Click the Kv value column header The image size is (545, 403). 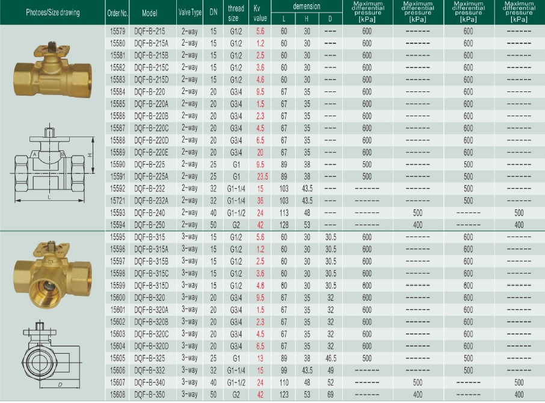(260, 13)
